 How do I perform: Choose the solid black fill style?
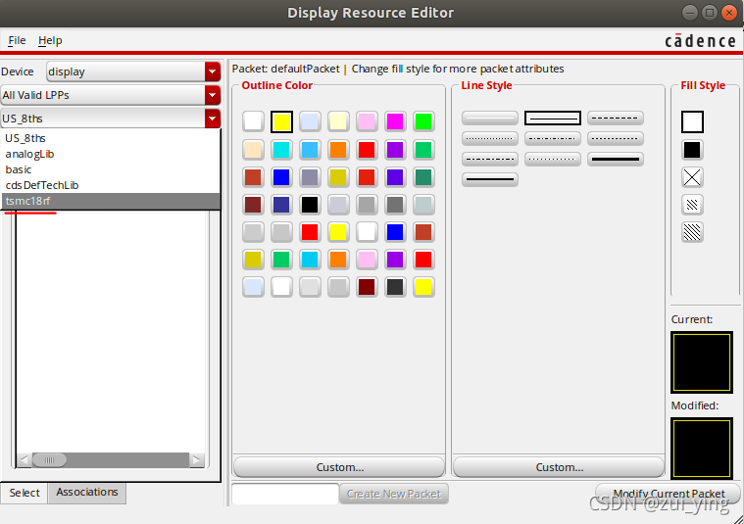pyautogui.click(x=692, y=150)
